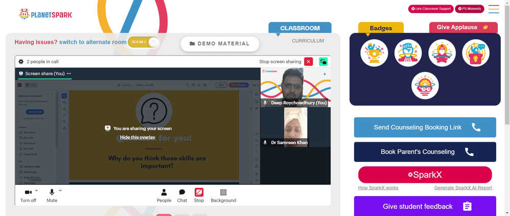Open DEMO MATERIAL folder button

[x=220, y=44]
